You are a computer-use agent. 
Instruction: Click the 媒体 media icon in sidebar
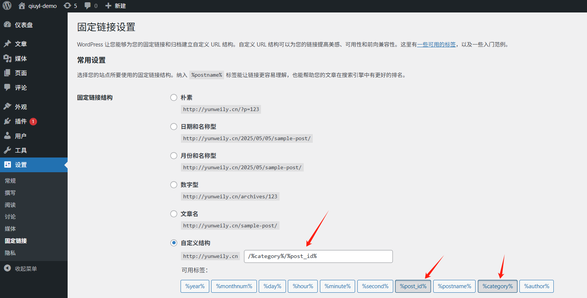pyautogui.click(x=7, y=58)
